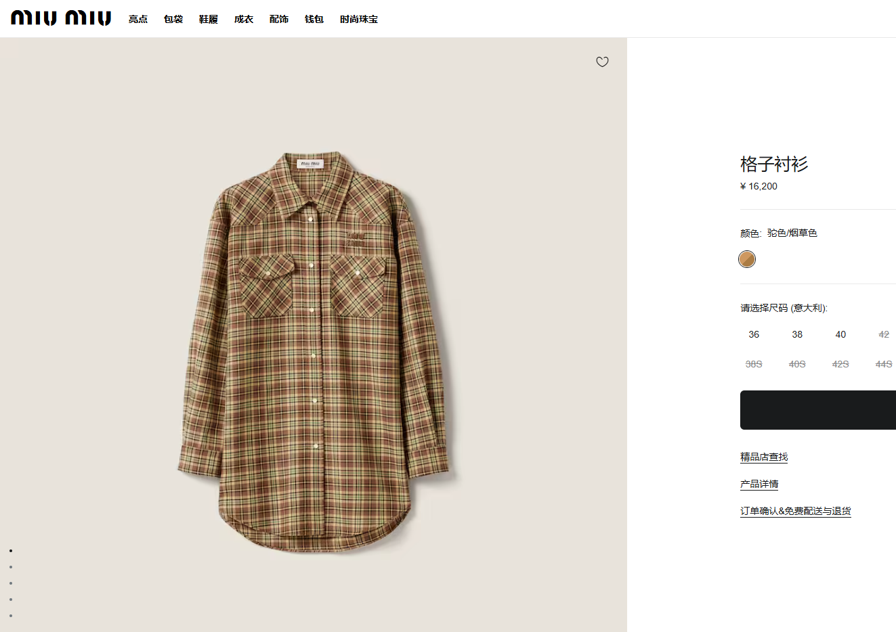
Task: Select size 40
Action: coord(840,334)
